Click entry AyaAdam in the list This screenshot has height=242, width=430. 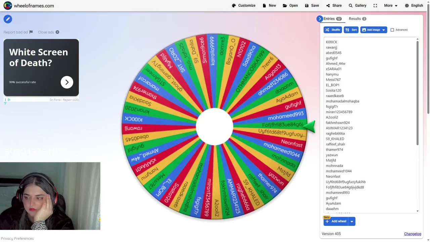click(333, 203)
